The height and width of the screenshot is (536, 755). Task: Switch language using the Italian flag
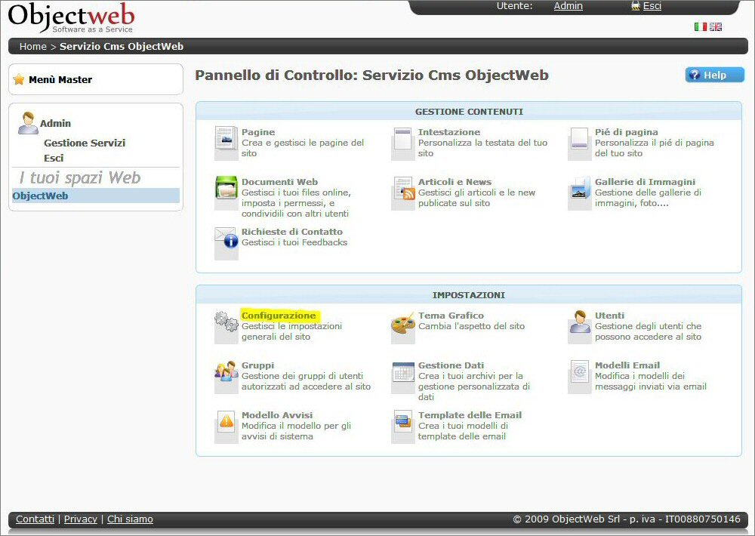click(700, 26)
